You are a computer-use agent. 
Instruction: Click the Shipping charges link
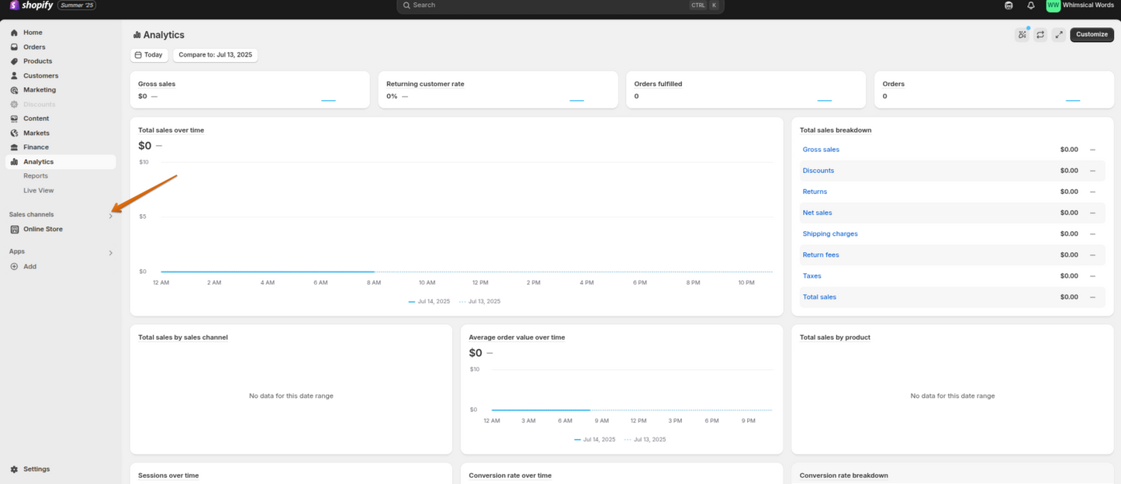(x=830, y=233)
